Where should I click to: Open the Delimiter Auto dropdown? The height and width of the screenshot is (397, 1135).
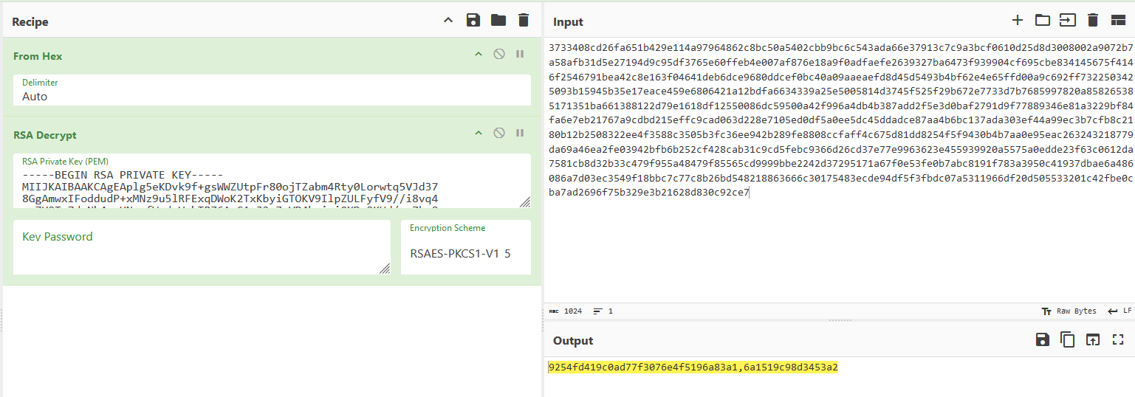click(272, 90)
